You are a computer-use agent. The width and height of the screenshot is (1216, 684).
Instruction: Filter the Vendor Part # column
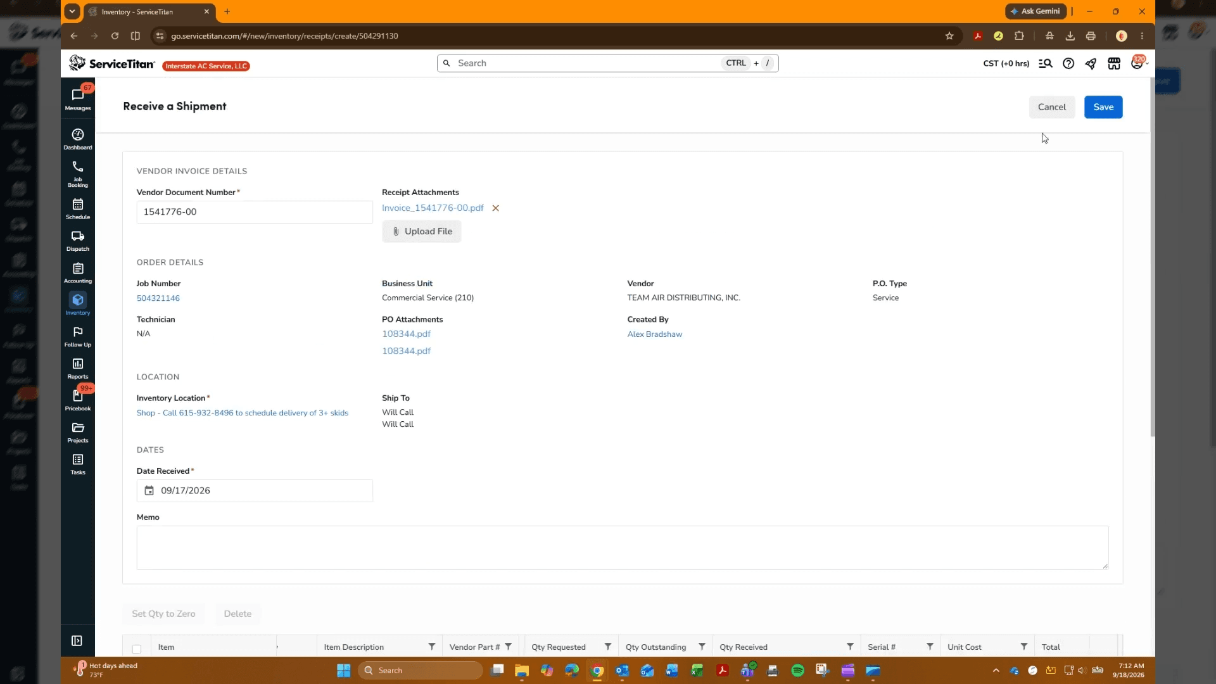point(508,647)
